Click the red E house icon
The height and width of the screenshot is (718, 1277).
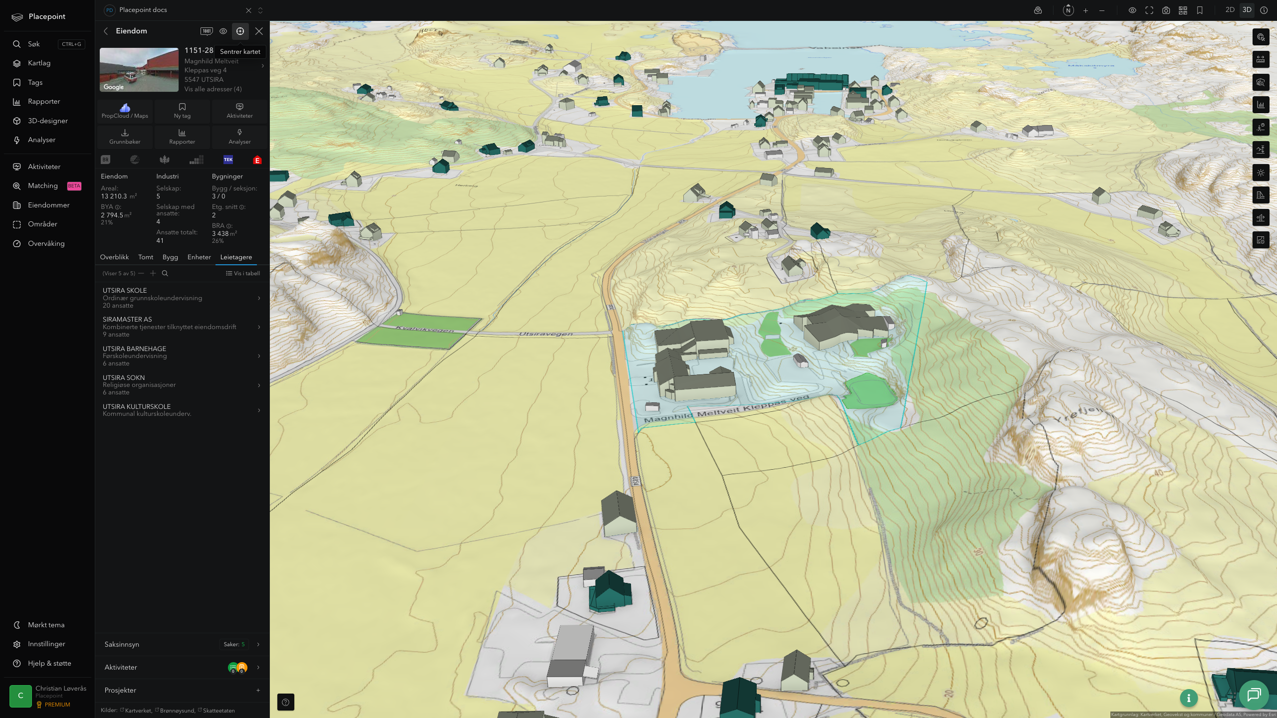coord(257,160)
